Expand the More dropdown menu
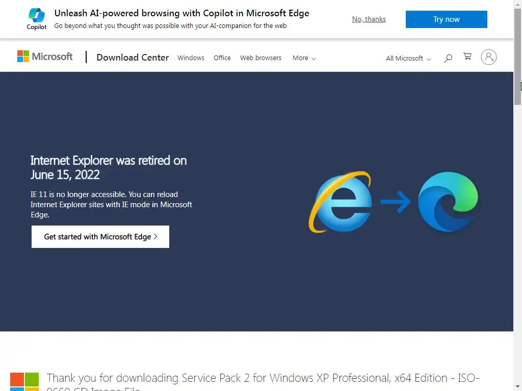The height and width of the screenshot is (391, 522). tap(304, 58)
